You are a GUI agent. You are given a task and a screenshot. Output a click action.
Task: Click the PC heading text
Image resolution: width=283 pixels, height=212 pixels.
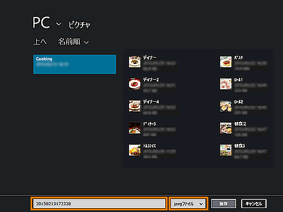(41, 23)
